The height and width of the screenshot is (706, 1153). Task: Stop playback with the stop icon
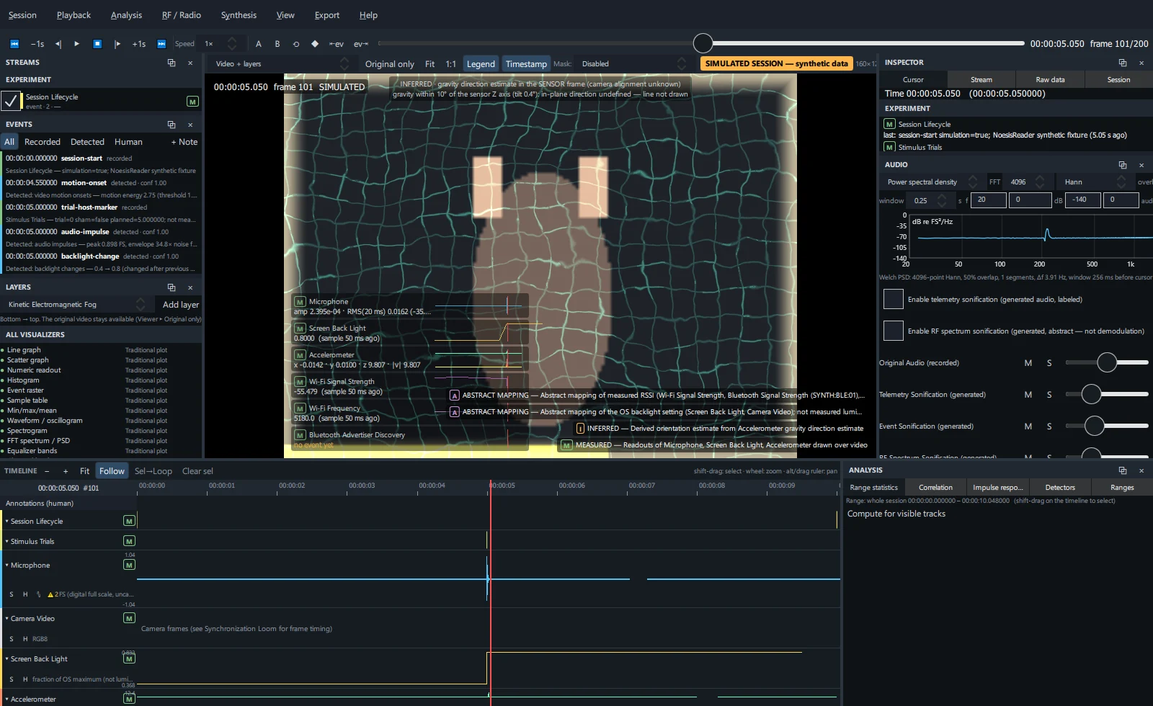click(97, 44)
